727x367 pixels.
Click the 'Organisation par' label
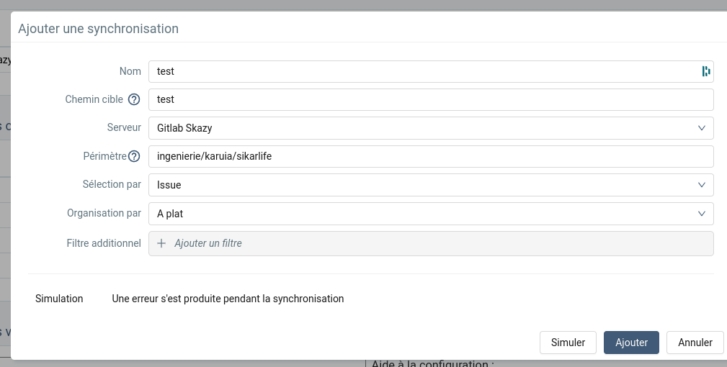[x=104, y=214]
